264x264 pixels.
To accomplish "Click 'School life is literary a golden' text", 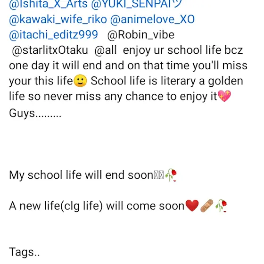I will pyautogui.click(x=167, y=81).
